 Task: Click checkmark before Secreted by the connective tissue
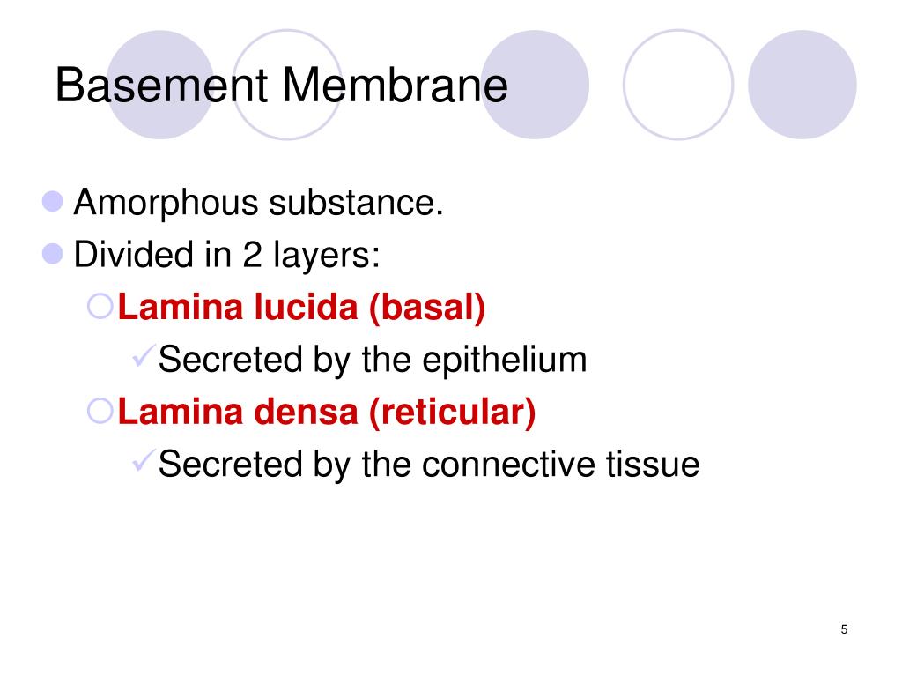[143, 459]
